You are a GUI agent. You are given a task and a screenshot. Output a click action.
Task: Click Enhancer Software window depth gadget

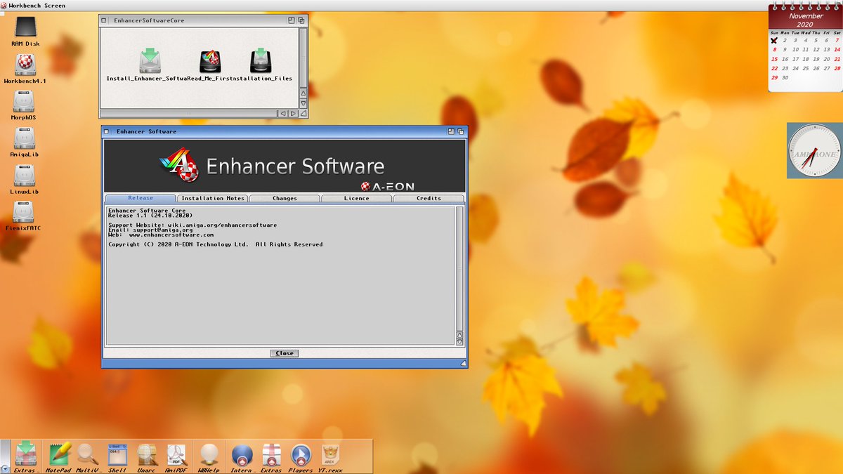point(461,131)
